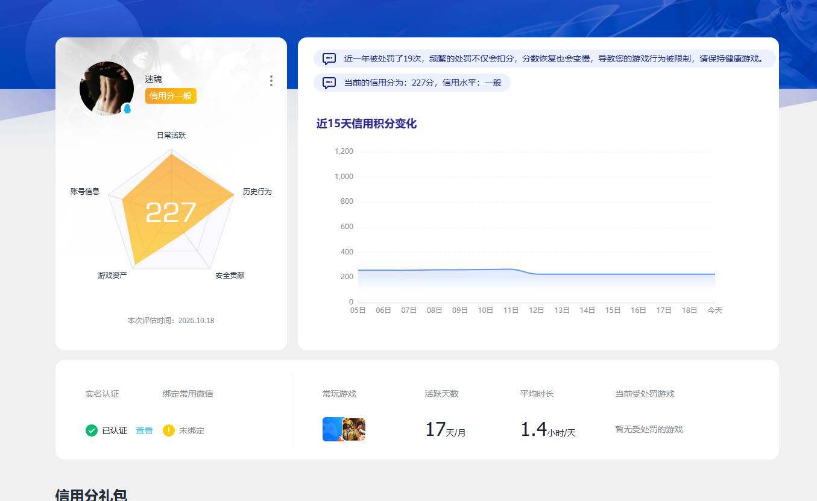Click the 平均时长 label
The height and width of the screenshot is (501, 817).
pyautogui.click(x=537, y=394)
